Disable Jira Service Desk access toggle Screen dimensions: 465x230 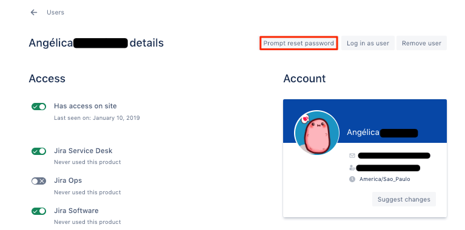click(x=39, y=151)
